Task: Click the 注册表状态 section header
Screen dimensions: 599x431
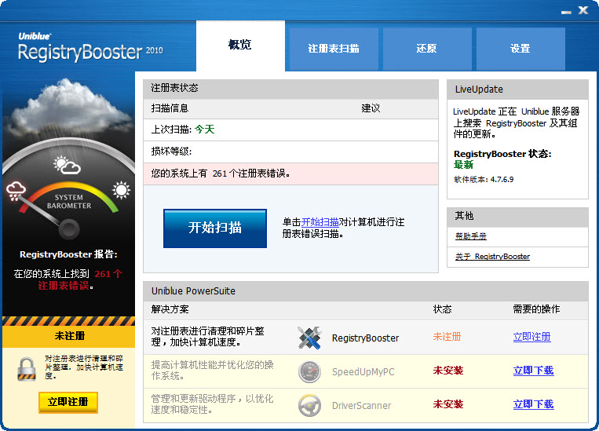Action: tap(290, 88)
